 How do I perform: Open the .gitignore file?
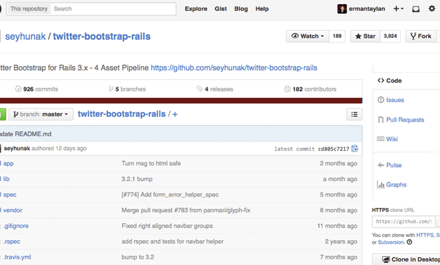tap(16, 226)
